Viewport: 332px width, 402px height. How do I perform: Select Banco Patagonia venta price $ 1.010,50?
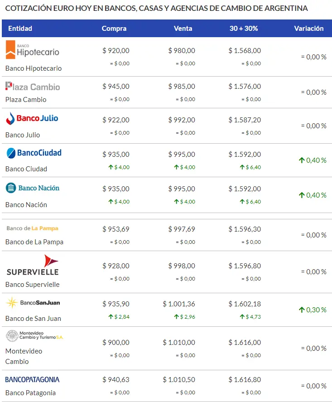[179, 379]
